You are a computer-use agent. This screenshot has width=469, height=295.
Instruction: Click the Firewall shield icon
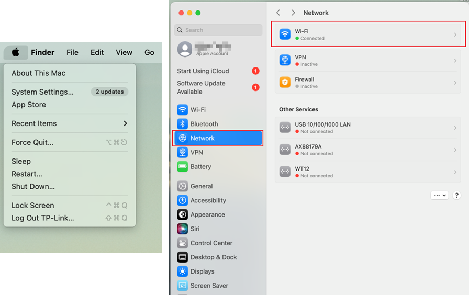tap(285, 83)
